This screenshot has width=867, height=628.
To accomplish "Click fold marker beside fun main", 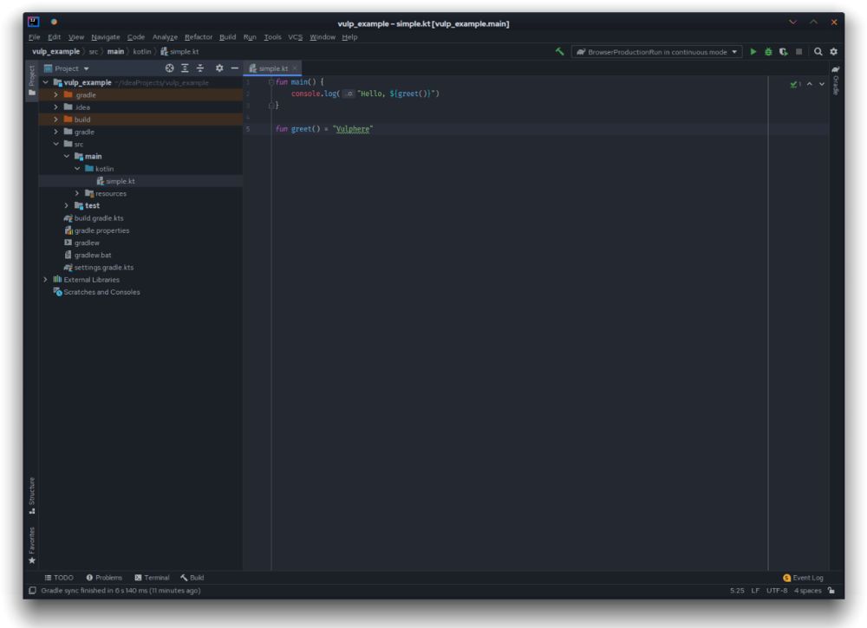I will pyautogui.click(x=271, y=81).
